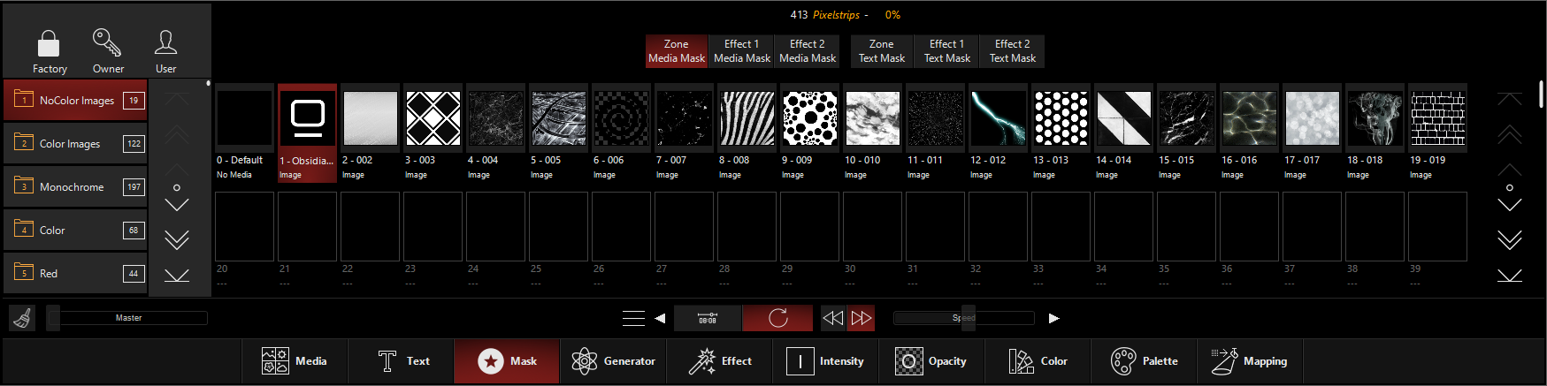This screenshot has width=1547, height=386.
Task: Open the Red folder
Action: [x=75, y=273]
